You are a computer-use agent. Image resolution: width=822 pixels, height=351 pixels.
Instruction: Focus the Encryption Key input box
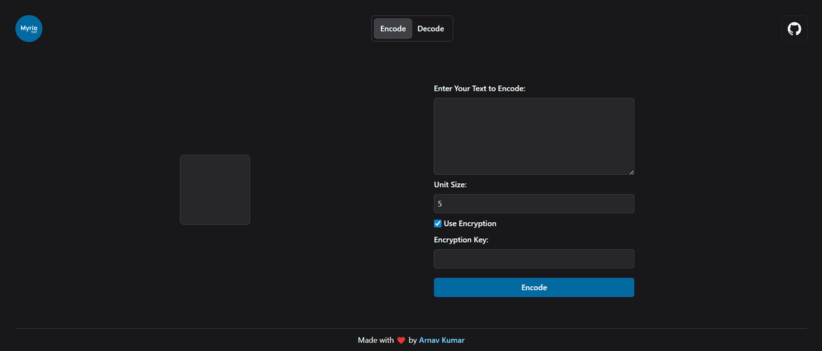pos(534,259)
